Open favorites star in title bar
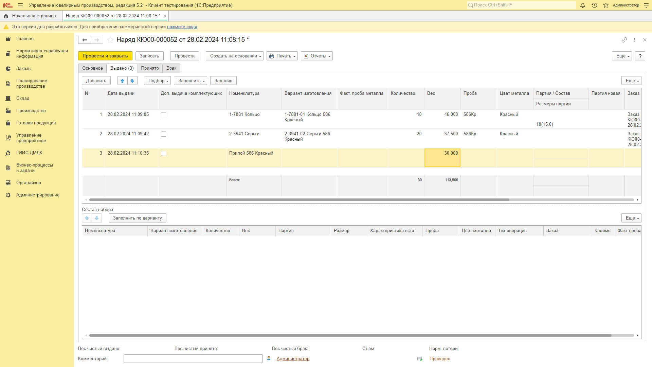Viewport: 652px width, 367px height. pyautogui.click(x=606, y=5)
